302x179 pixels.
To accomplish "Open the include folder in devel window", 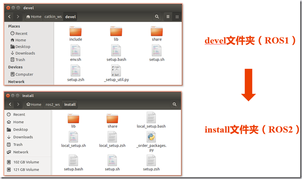I will pyautogui.click(x=75, y=34).
